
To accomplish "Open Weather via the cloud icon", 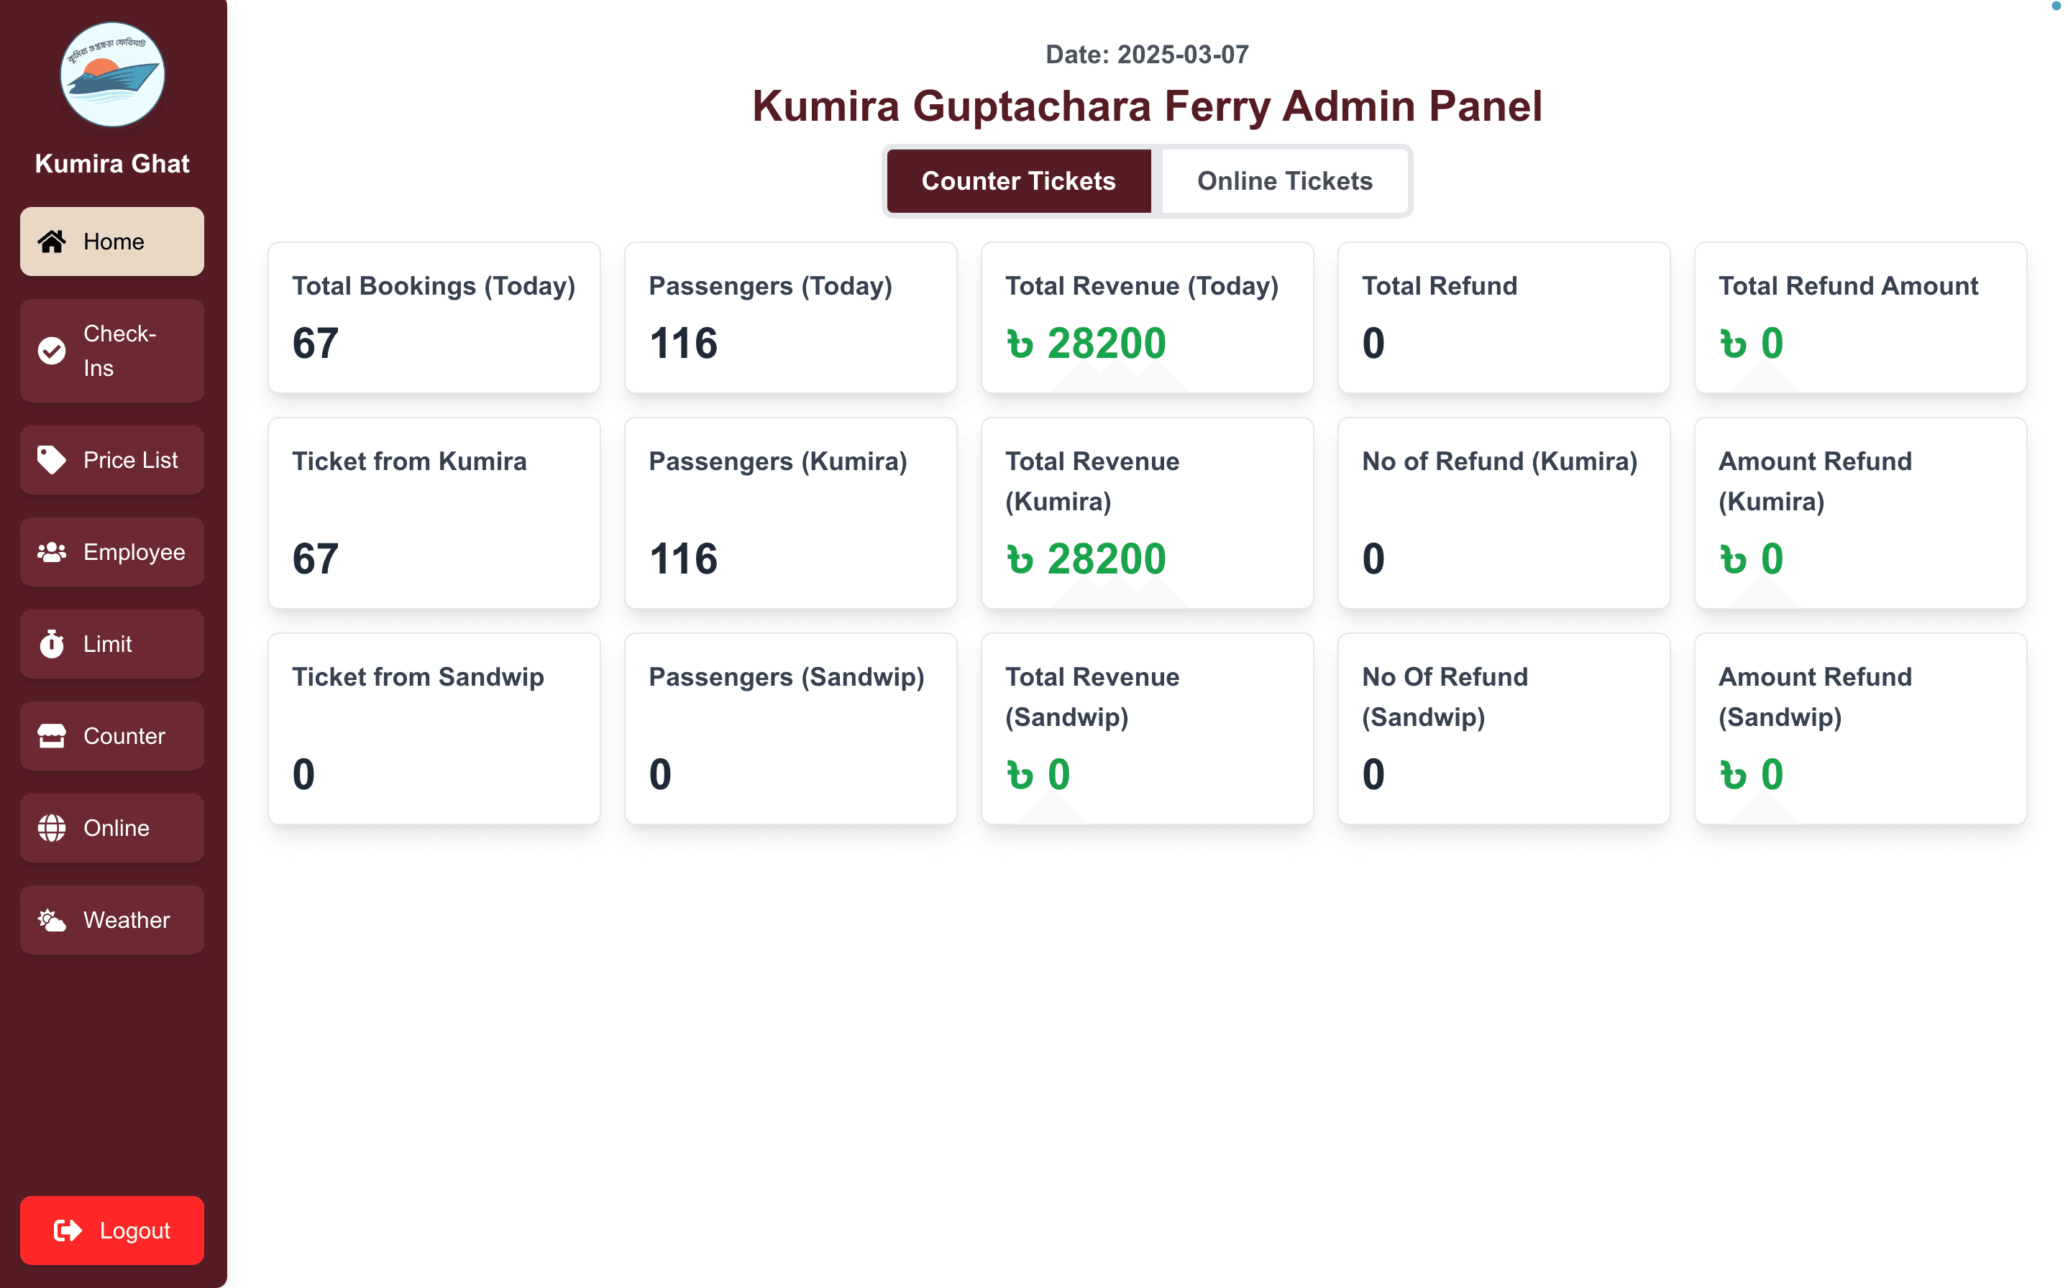I will click(52, 919).
